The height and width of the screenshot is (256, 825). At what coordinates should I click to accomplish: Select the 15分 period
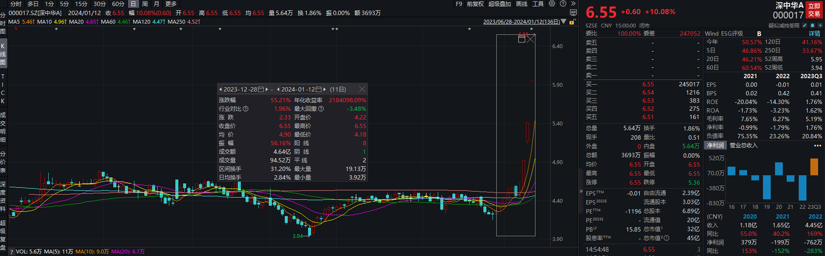(81, 4)
